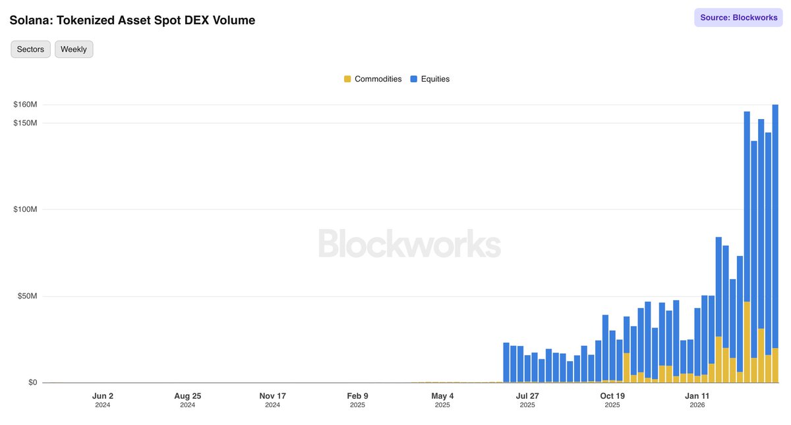Click the Aug 25 2024 axis label
This screenshot has height=425, width=791.
click(188, 400)
